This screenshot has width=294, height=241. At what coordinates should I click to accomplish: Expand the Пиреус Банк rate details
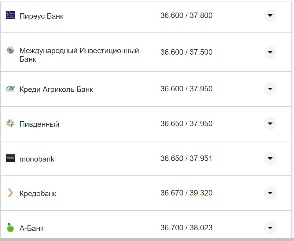point(270,15)
